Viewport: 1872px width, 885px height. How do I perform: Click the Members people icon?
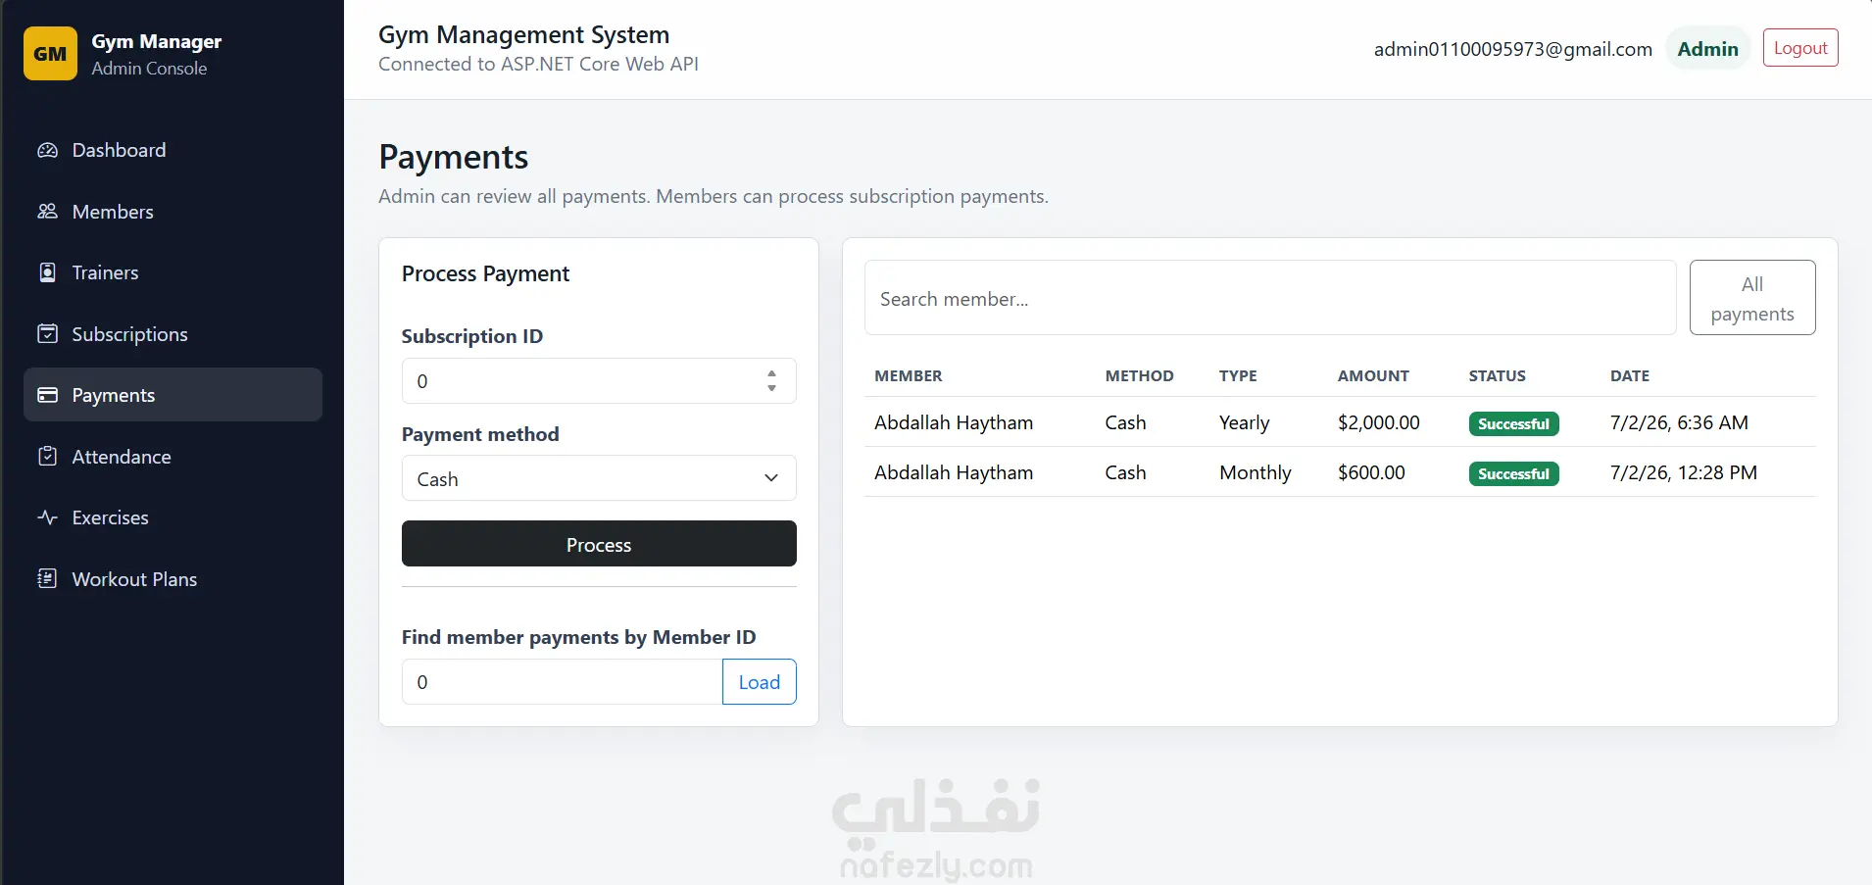47,212
